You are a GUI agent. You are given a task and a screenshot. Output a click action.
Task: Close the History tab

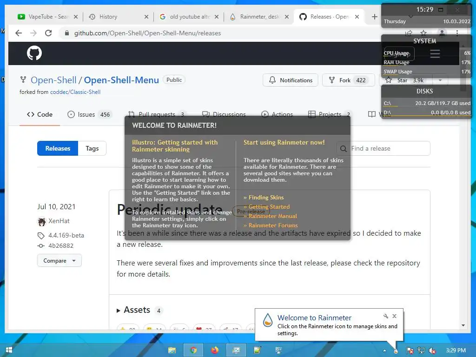146,17
